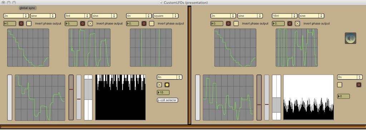Click the red LED button of the 4n square LFO
366x130 pixels.
pyautogui.click(x=144, y=24)
